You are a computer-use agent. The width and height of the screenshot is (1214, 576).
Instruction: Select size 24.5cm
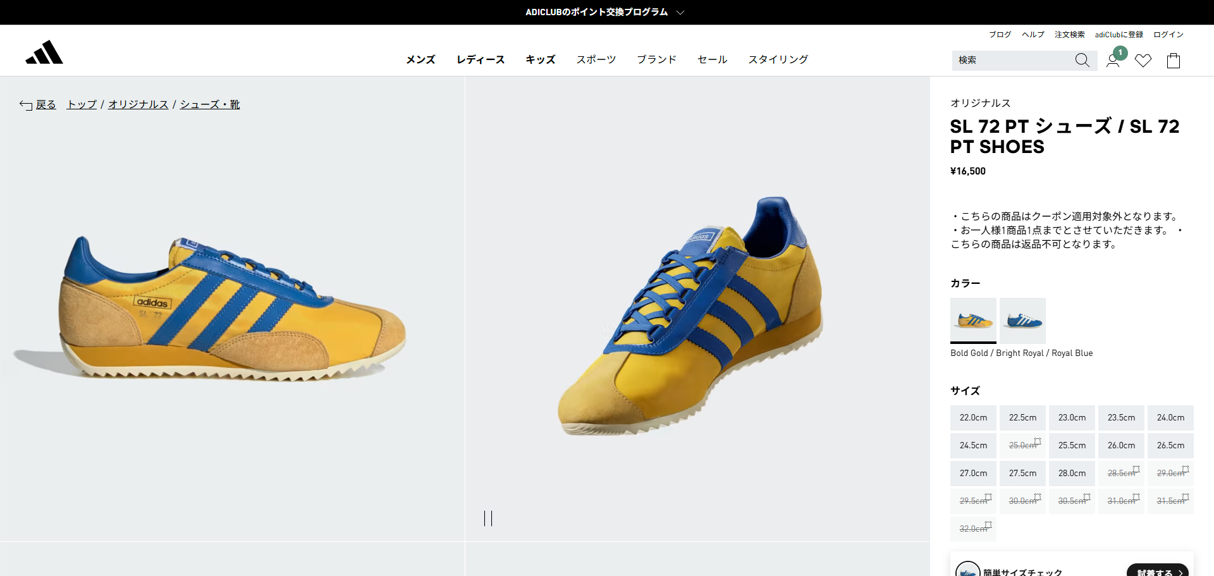click(973, 446)
